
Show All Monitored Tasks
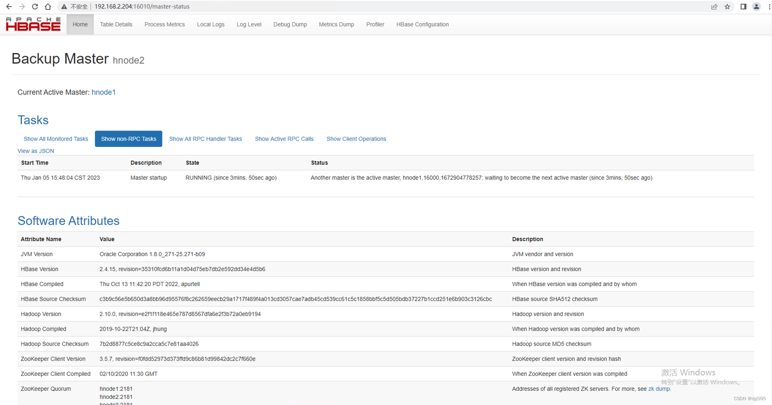coord(56,139)
